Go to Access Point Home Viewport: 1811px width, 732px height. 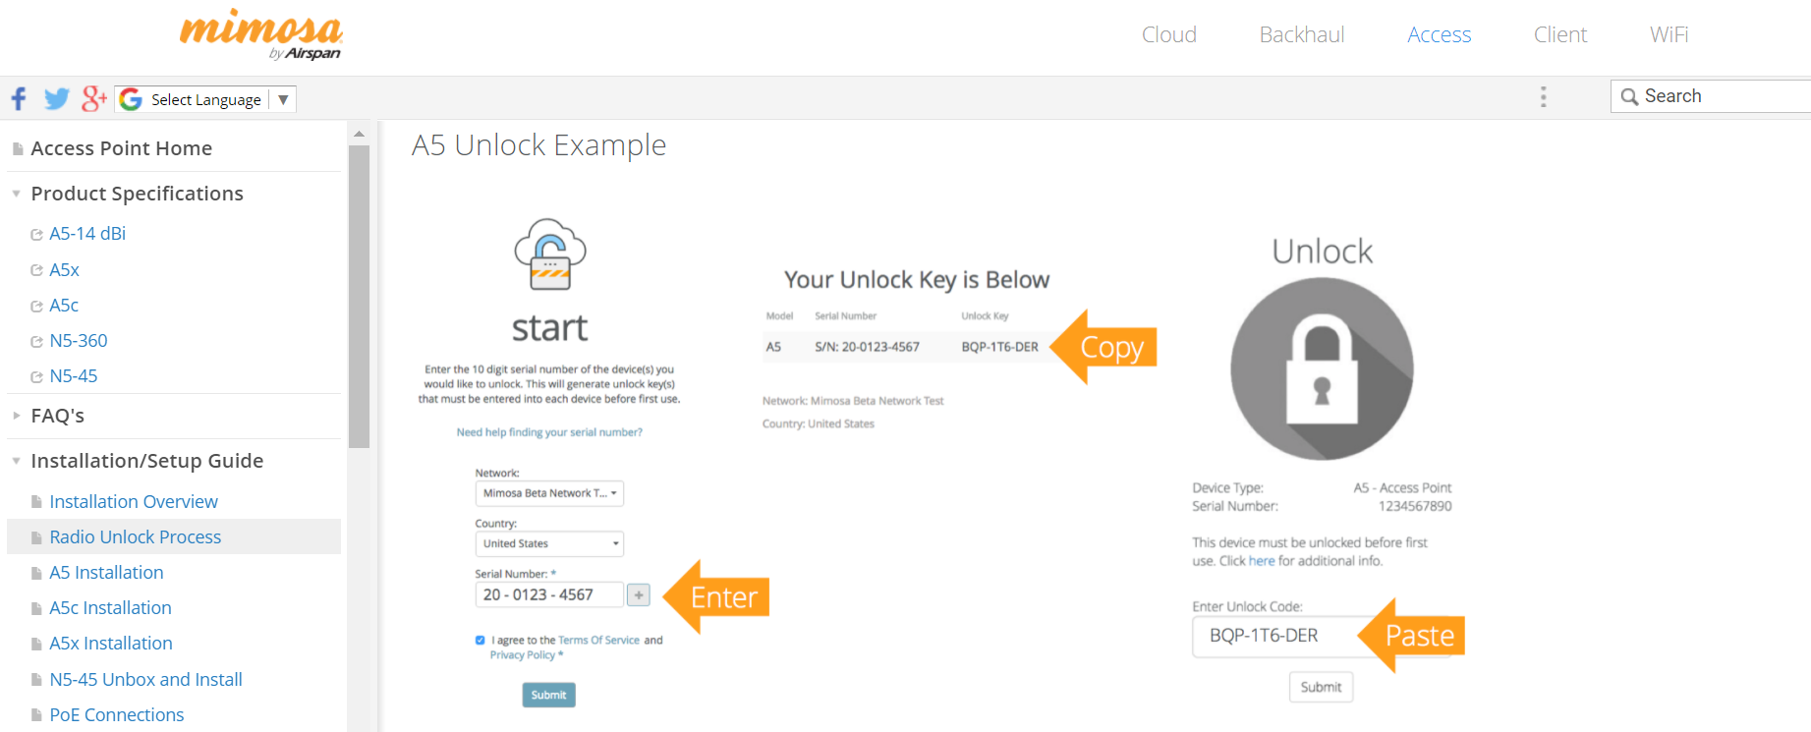click(x=121, y=148)
